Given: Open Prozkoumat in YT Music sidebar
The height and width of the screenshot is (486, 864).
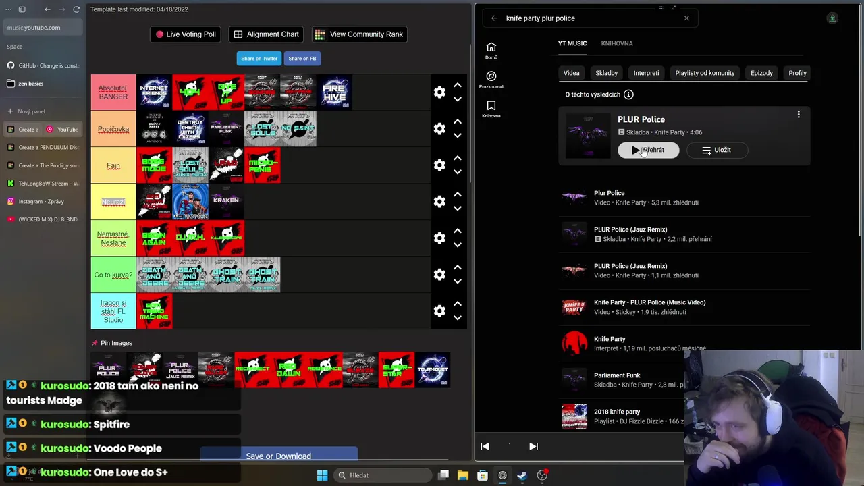Looking at the screenshot, I should click(x=491, y=80).
